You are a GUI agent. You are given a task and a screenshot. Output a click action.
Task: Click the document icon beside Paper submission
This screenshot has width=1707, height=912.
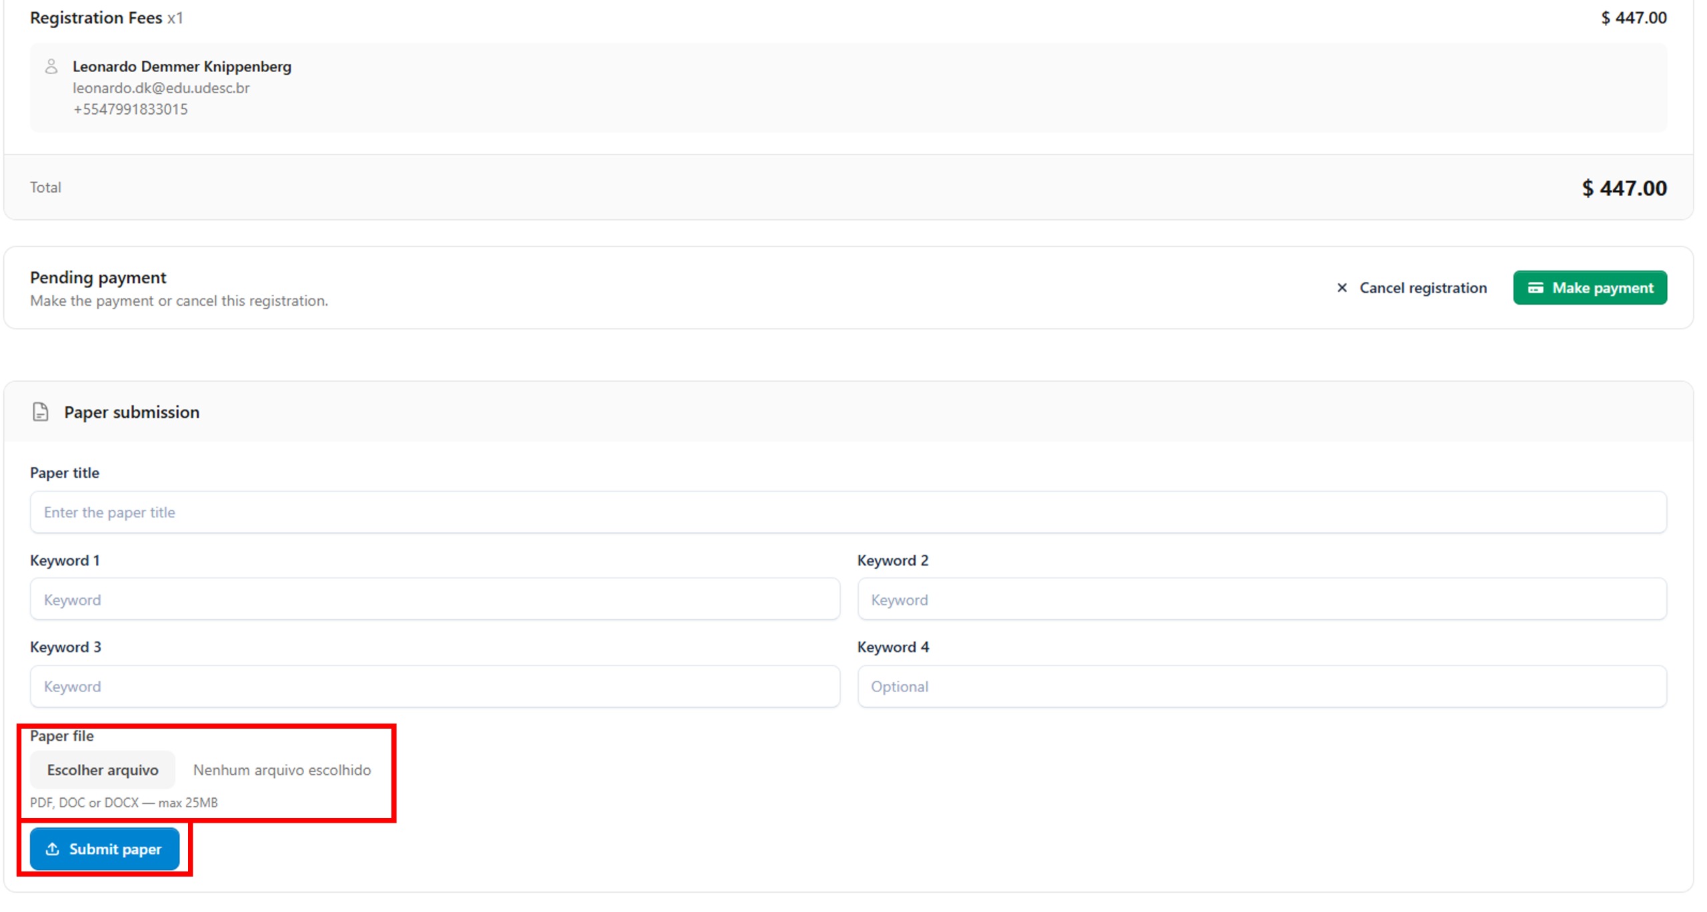click(x=41, y=412)
